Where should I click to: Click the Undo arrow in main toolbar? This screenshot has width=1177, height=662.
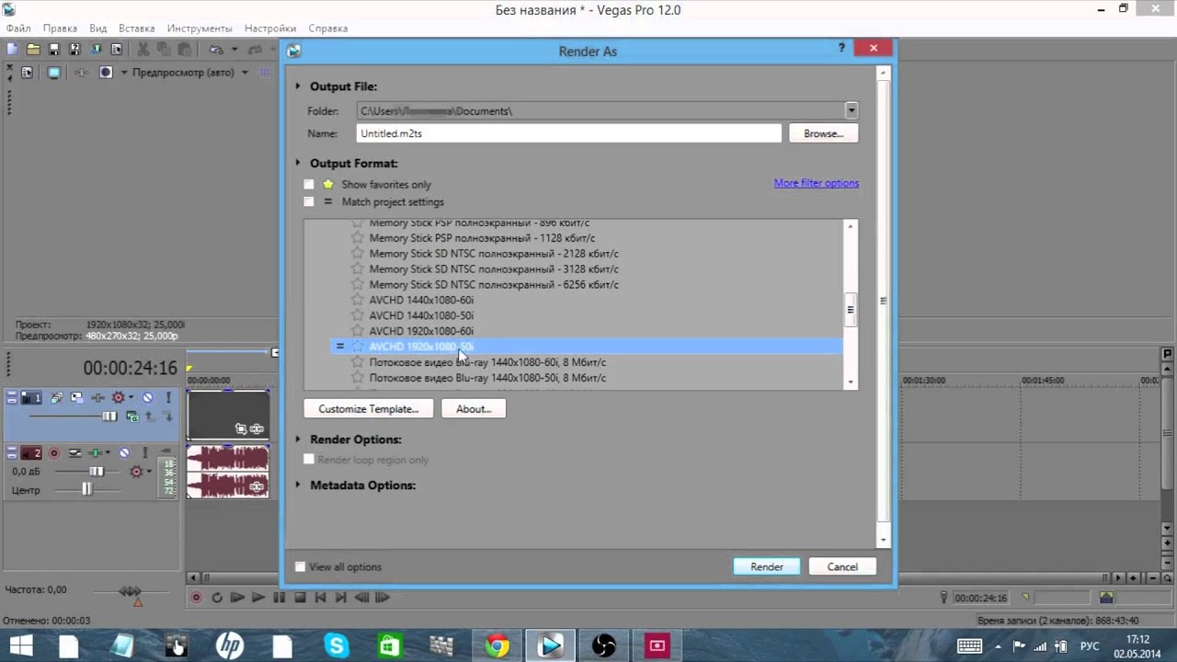(x=216, y=49)
